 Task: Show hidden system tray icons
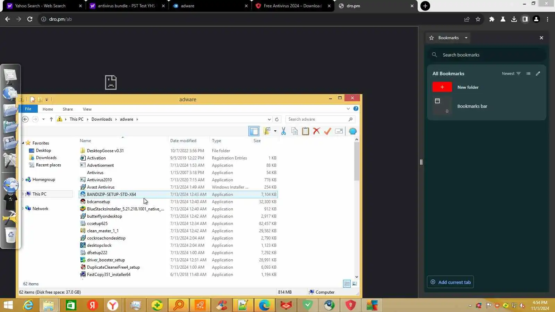tap(470, 305)
